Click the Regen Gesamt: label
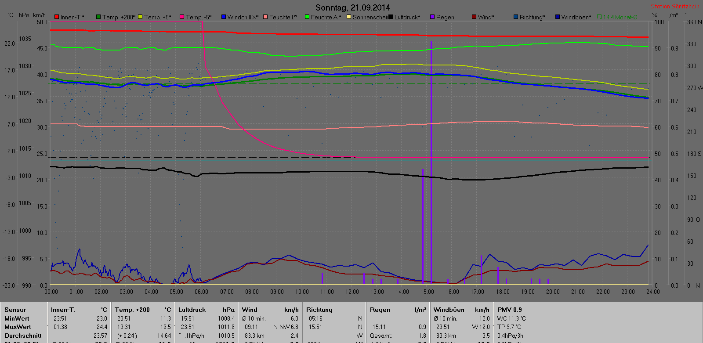 coord(381,336)
